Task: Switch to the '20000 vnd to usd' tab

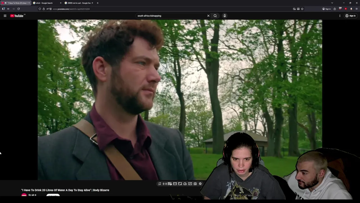Action: pyautogui.click(x=79, y=3)
